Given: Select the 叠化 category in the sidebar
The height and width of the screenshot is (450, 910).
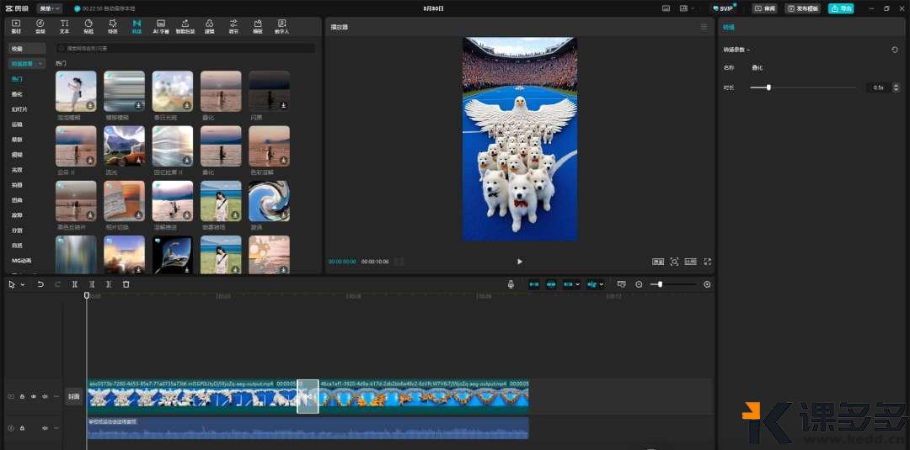Looking at the screenshot, I should (18, 94).
